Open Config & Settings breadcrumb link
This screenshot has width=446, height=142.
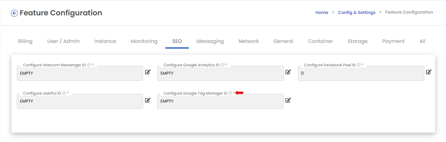357,12
